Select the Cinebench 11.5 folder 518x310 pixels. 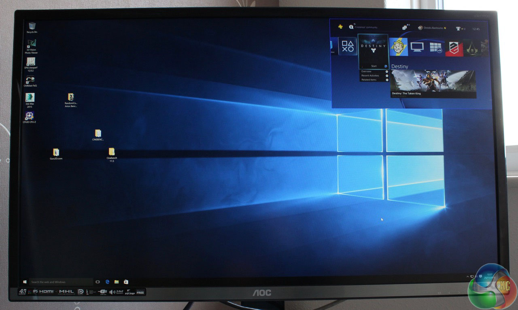pyautogui.click(x=111, y=155)
